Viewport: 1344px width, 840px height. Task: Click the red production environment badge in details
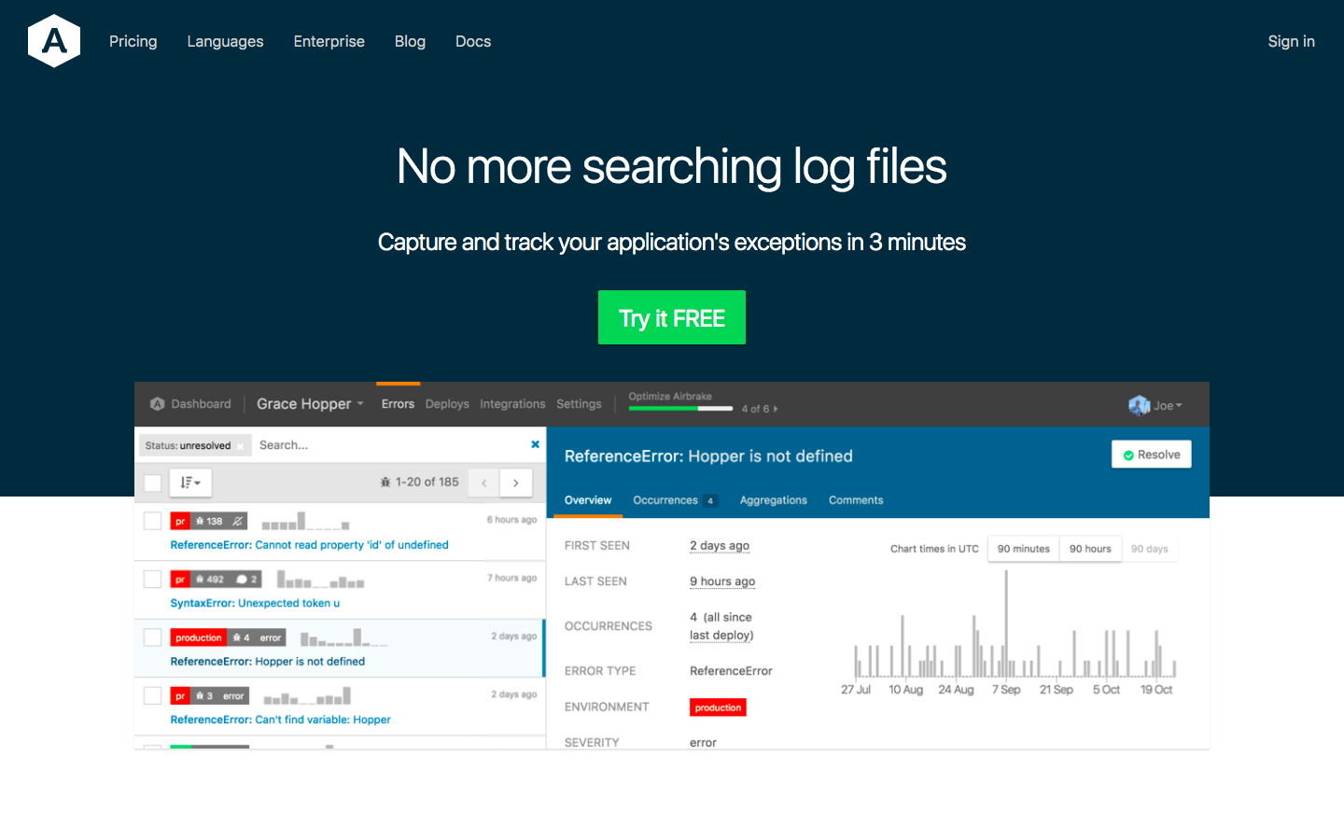718,707
